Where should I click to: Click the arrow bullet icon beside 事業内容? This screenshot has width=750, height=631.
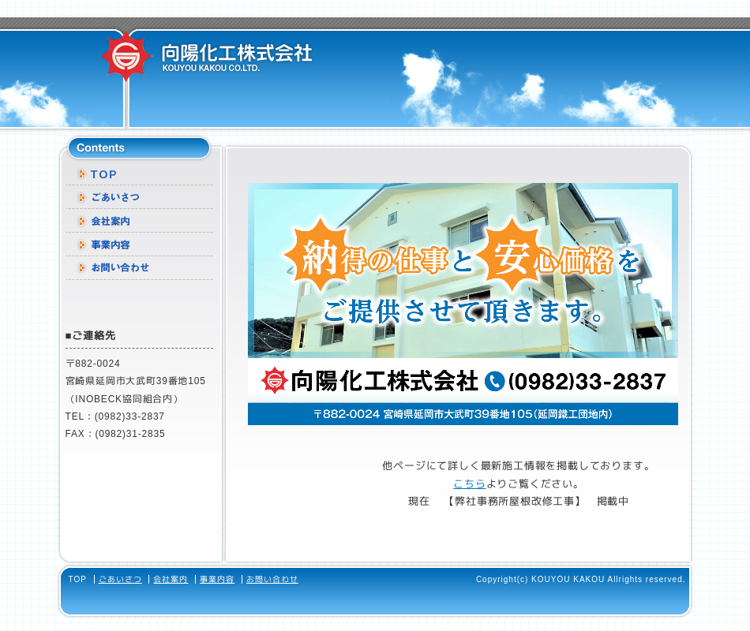tap(82, 245)
